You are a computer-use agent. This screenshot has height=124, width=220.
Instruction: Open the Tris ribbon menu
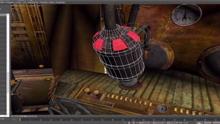(24, 2)
